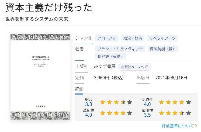The image size is (201, 132).
Task: Click the Capitalism, Alone book cover image
Action: point(40,77)
